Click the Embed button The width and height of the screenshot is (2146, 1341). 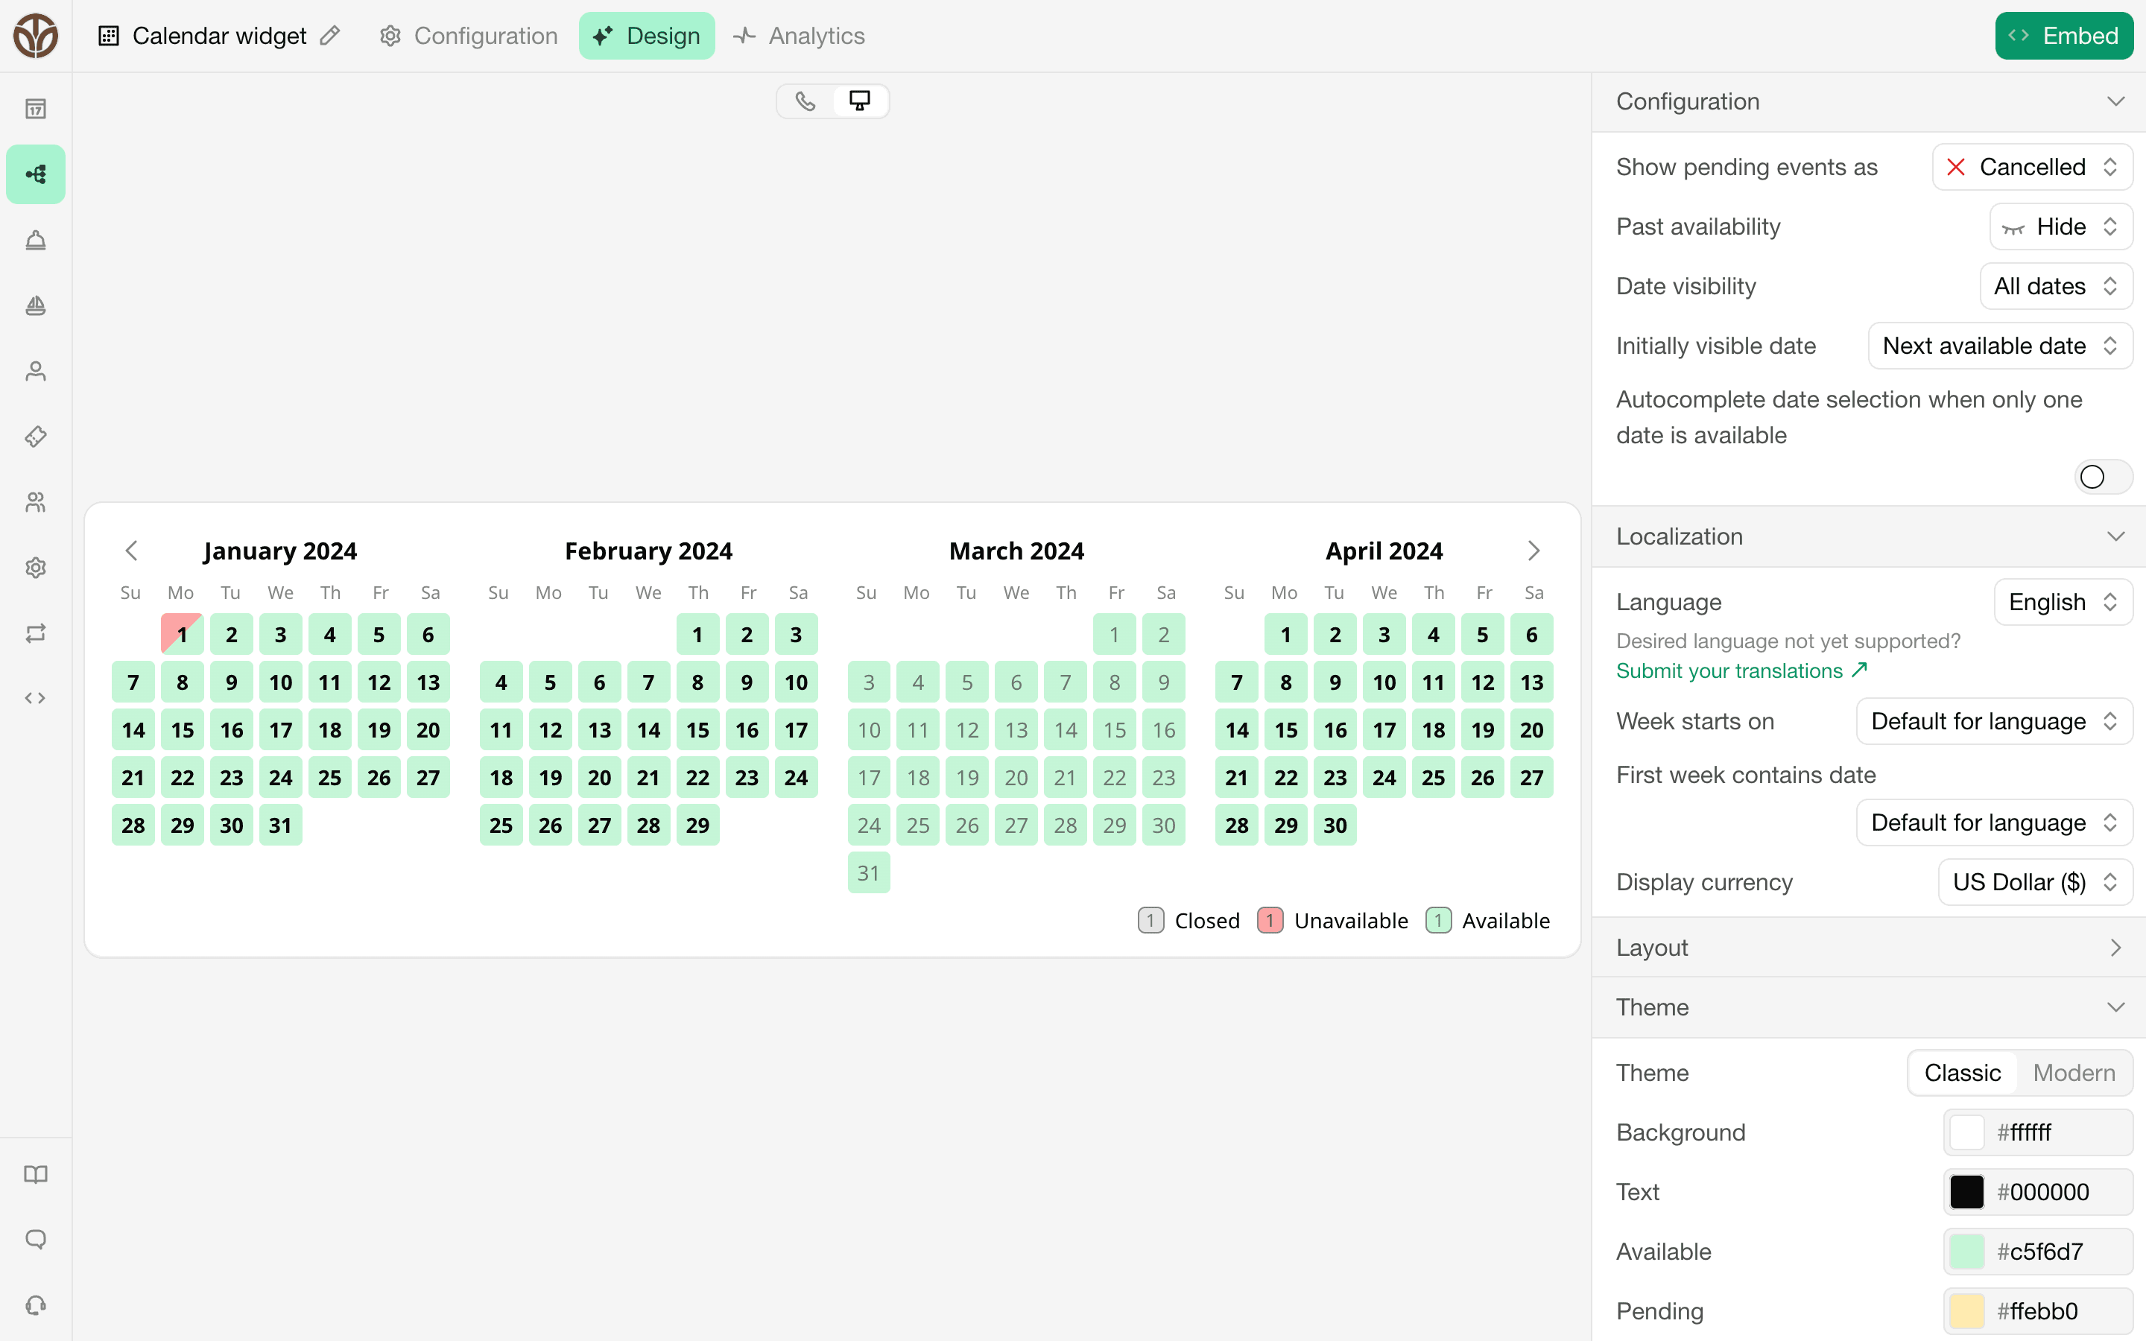pos(2063,36)
